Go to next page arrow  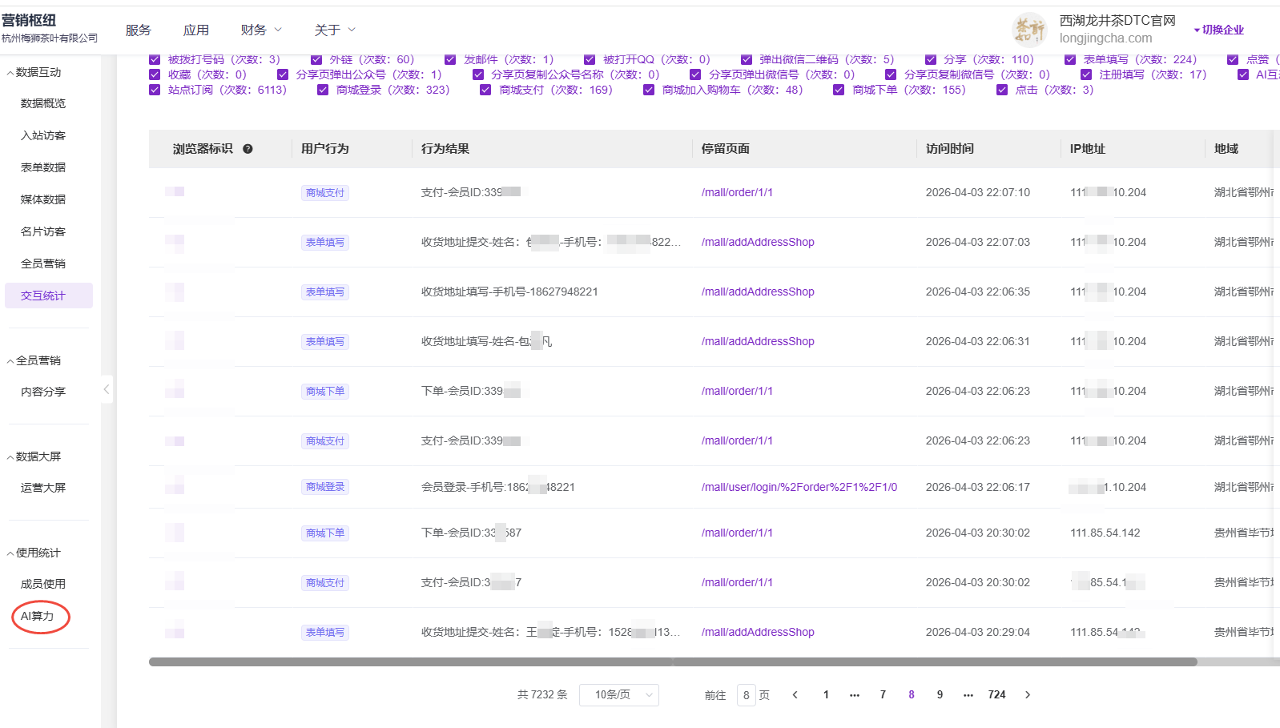1028,695
